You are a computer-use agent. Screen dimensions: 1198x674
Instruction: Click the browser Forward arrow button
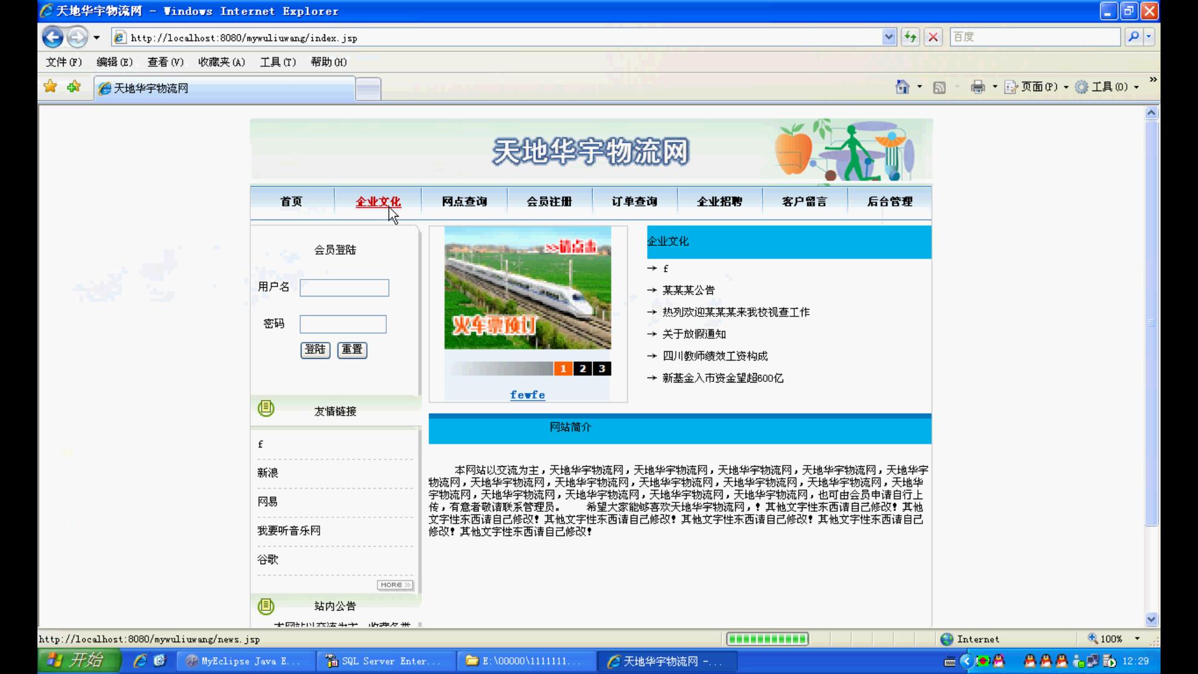click(x=77, y=37)
